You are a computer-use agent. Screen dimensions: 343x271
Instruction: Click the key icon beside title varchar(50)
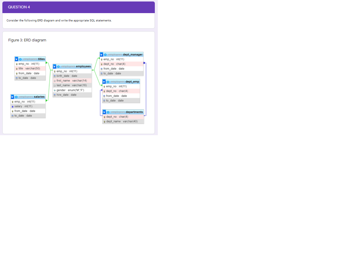pyautogui.click(x=17, y=68)
